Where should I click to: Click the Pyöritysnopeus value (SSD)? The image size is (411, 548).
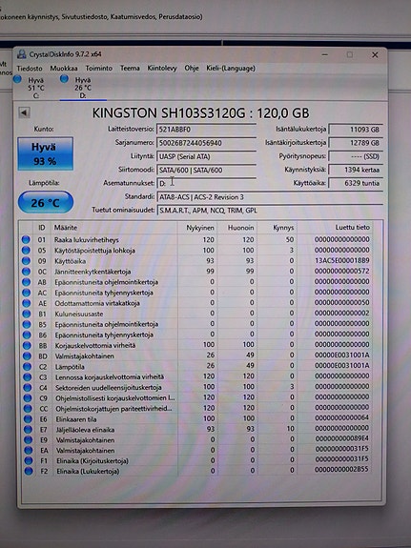point(356,156)
